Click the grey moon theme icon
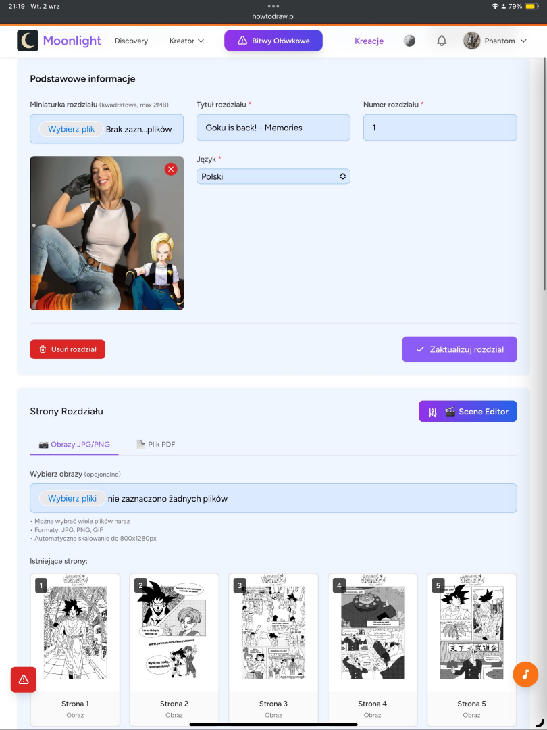547x730 pixels. pos(409,41)
